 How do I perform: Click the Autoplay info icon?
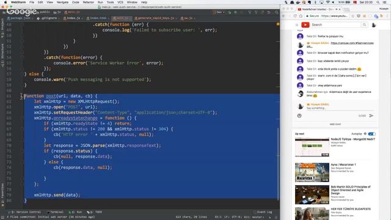[x=365, y=134]
